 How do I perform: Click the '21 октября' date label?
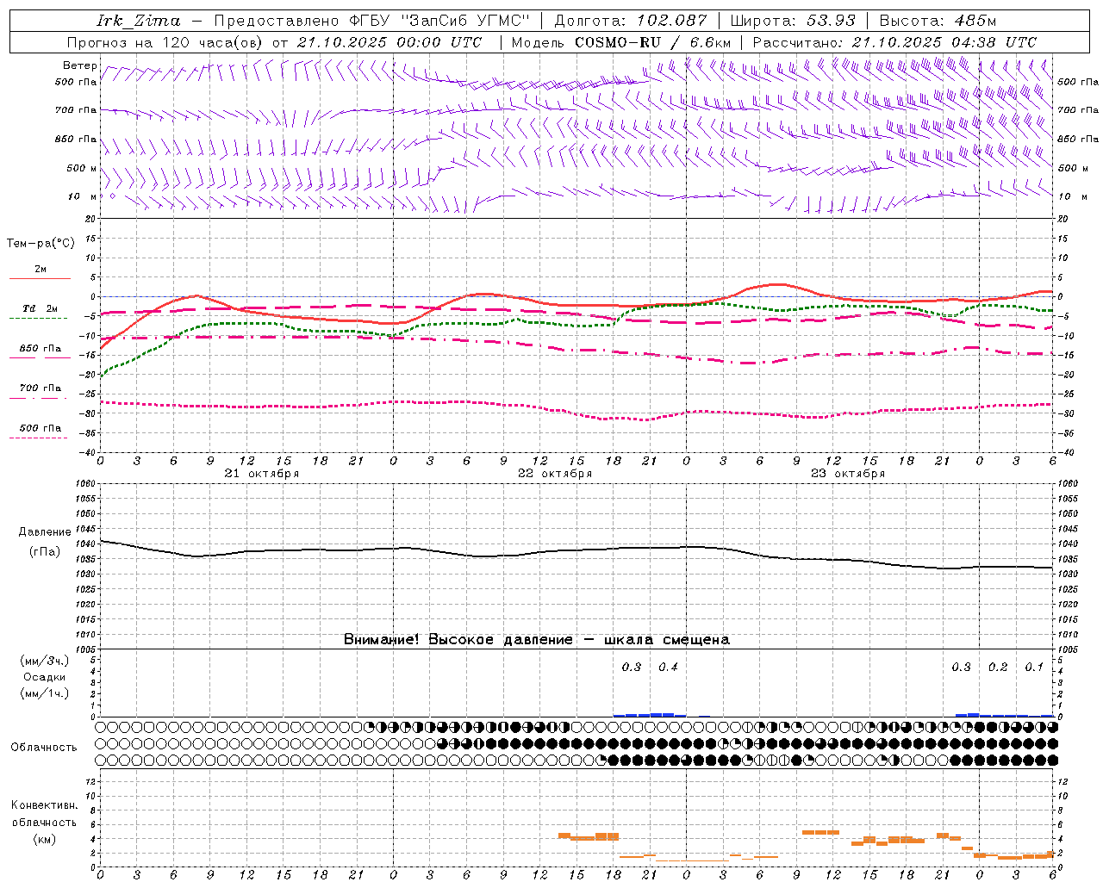coord(262,474)
